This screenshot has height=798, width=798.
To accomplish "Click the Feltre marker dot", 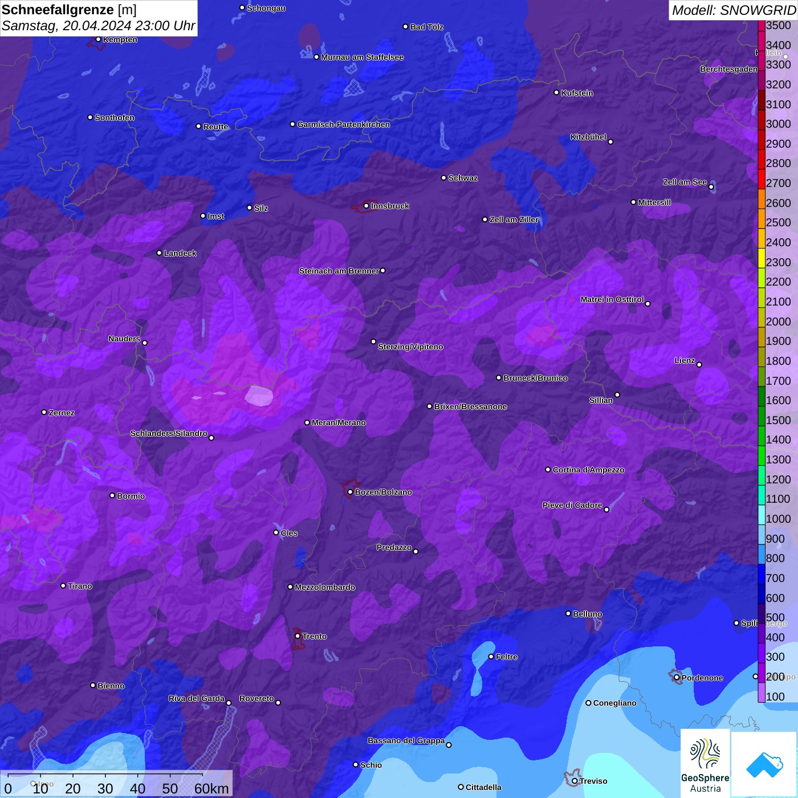I will click(x=491, y=657).
